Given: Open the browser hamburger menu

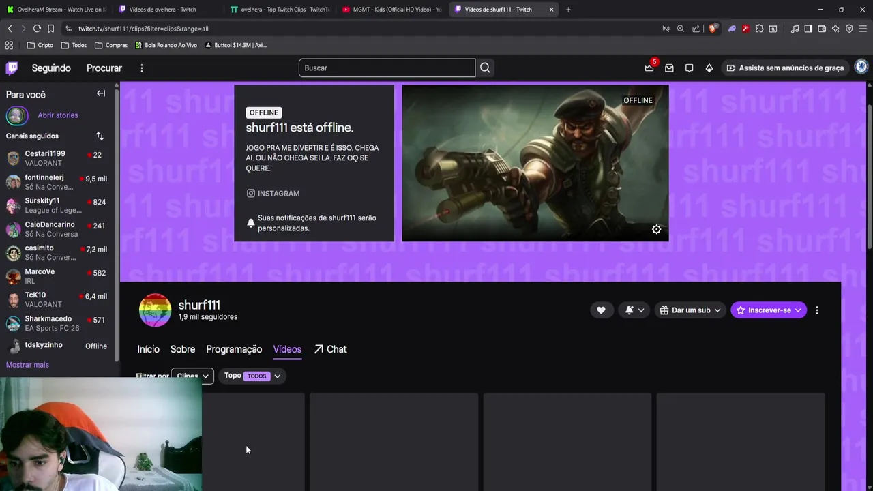Looking at the screenshot, I should click(863, 29).
